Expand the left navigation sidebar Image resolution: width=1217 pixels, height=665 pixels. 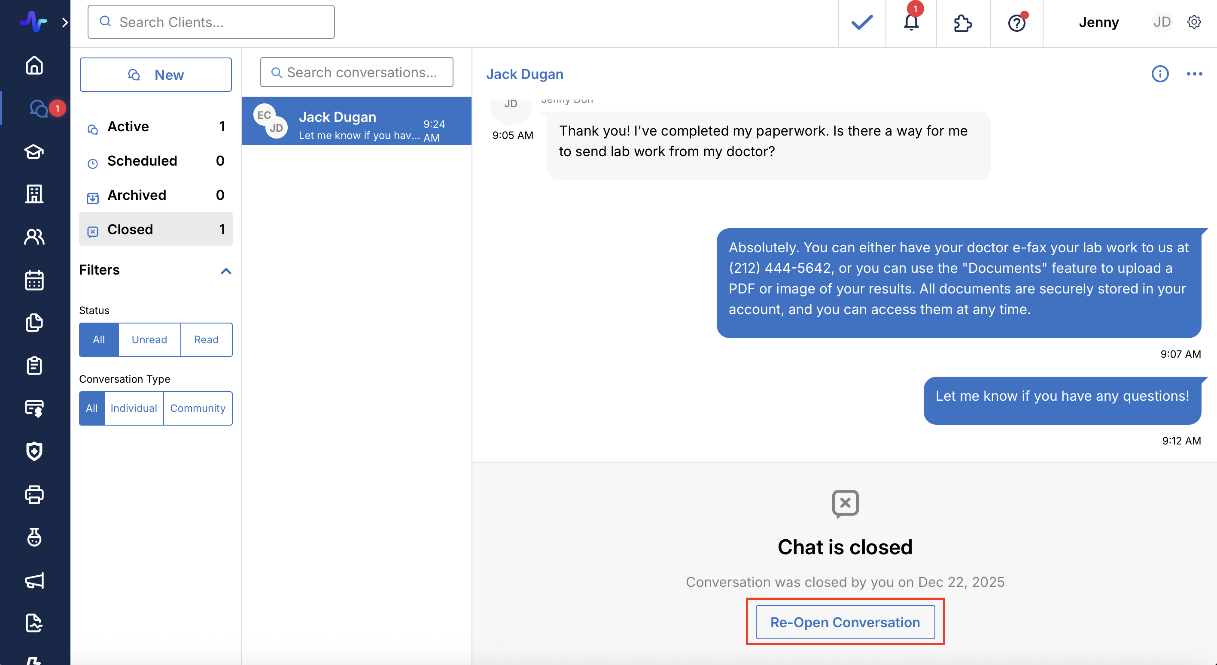(x=65, y=22)
